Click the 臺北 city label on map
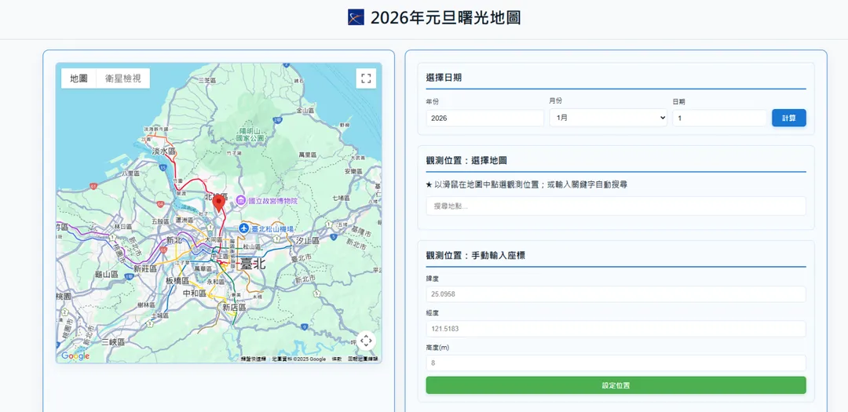The width and height of the screenshot is (848, 412). 253,264
